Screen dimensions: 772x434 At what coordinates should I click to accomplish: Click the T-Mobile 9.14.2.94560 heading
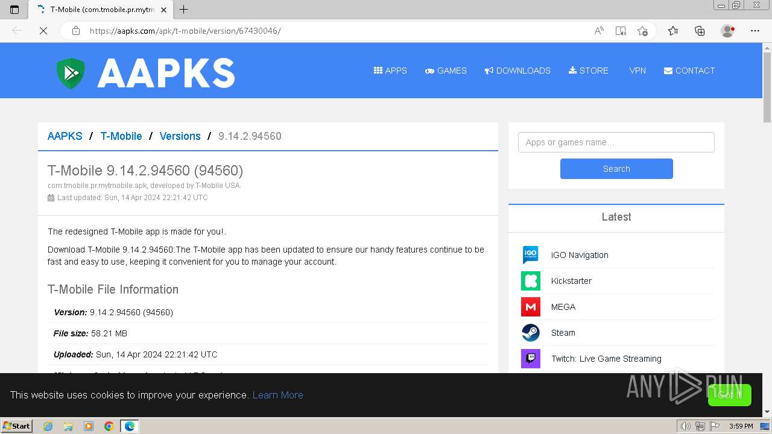[x=145, y=171]
